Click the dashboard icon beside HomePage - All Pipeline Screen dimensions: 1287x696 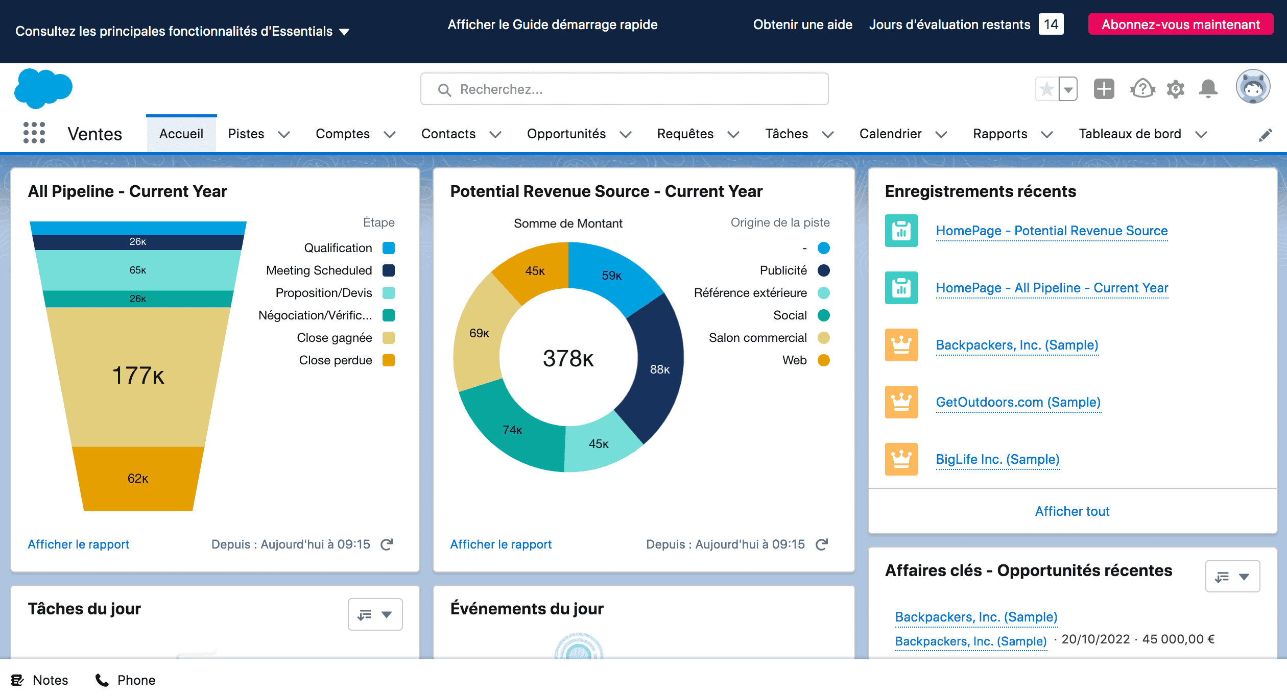coord(901,287)
